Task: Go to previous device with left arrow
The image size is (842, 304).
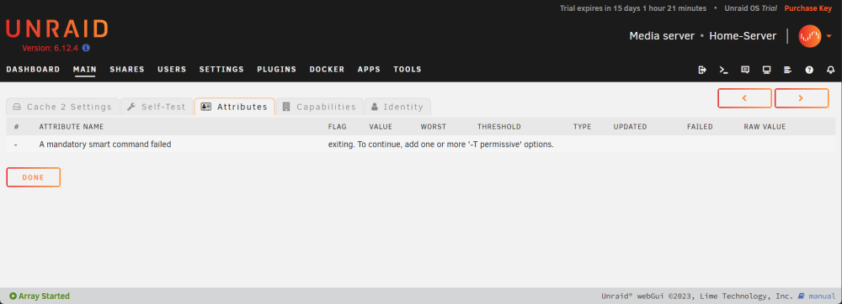Action: pyautogui.click(x=745, y=98)
